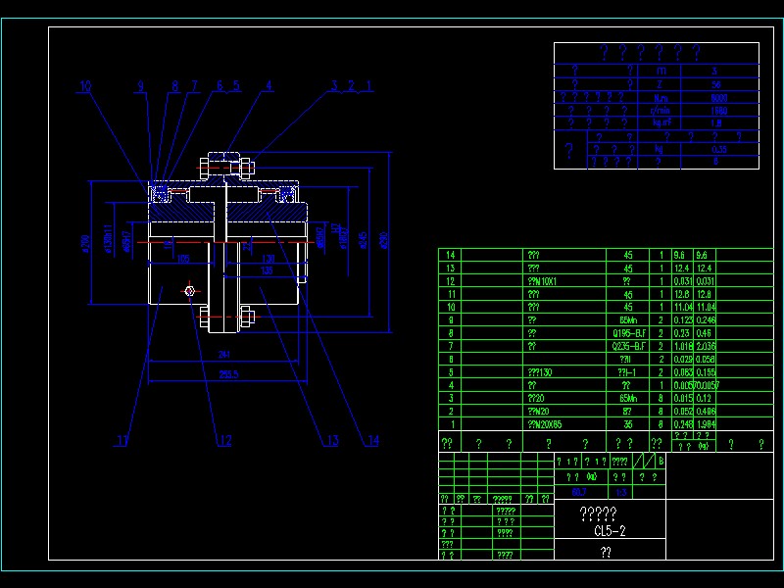Screen dimensions: 784x588
Task: Click the 65Mn material in row 3
Action: (x=628, y=399)
